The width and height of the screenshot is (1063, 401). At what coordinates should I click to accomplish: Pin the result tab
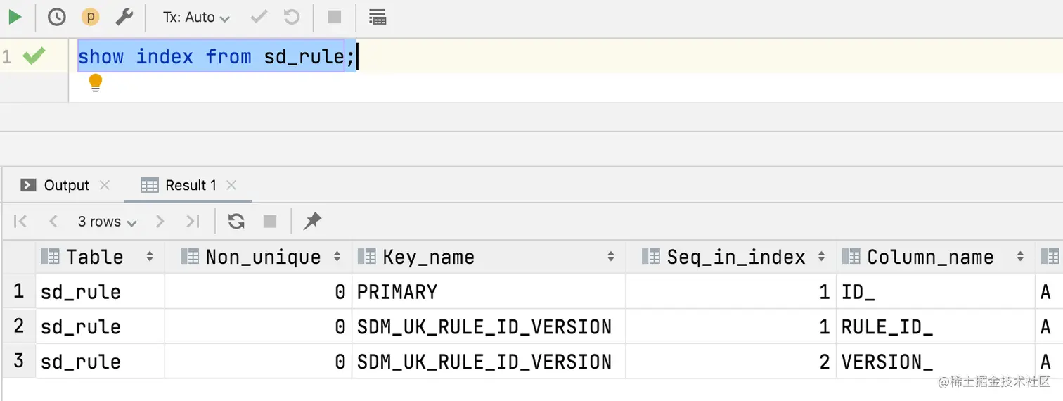[x=312, y=222]
